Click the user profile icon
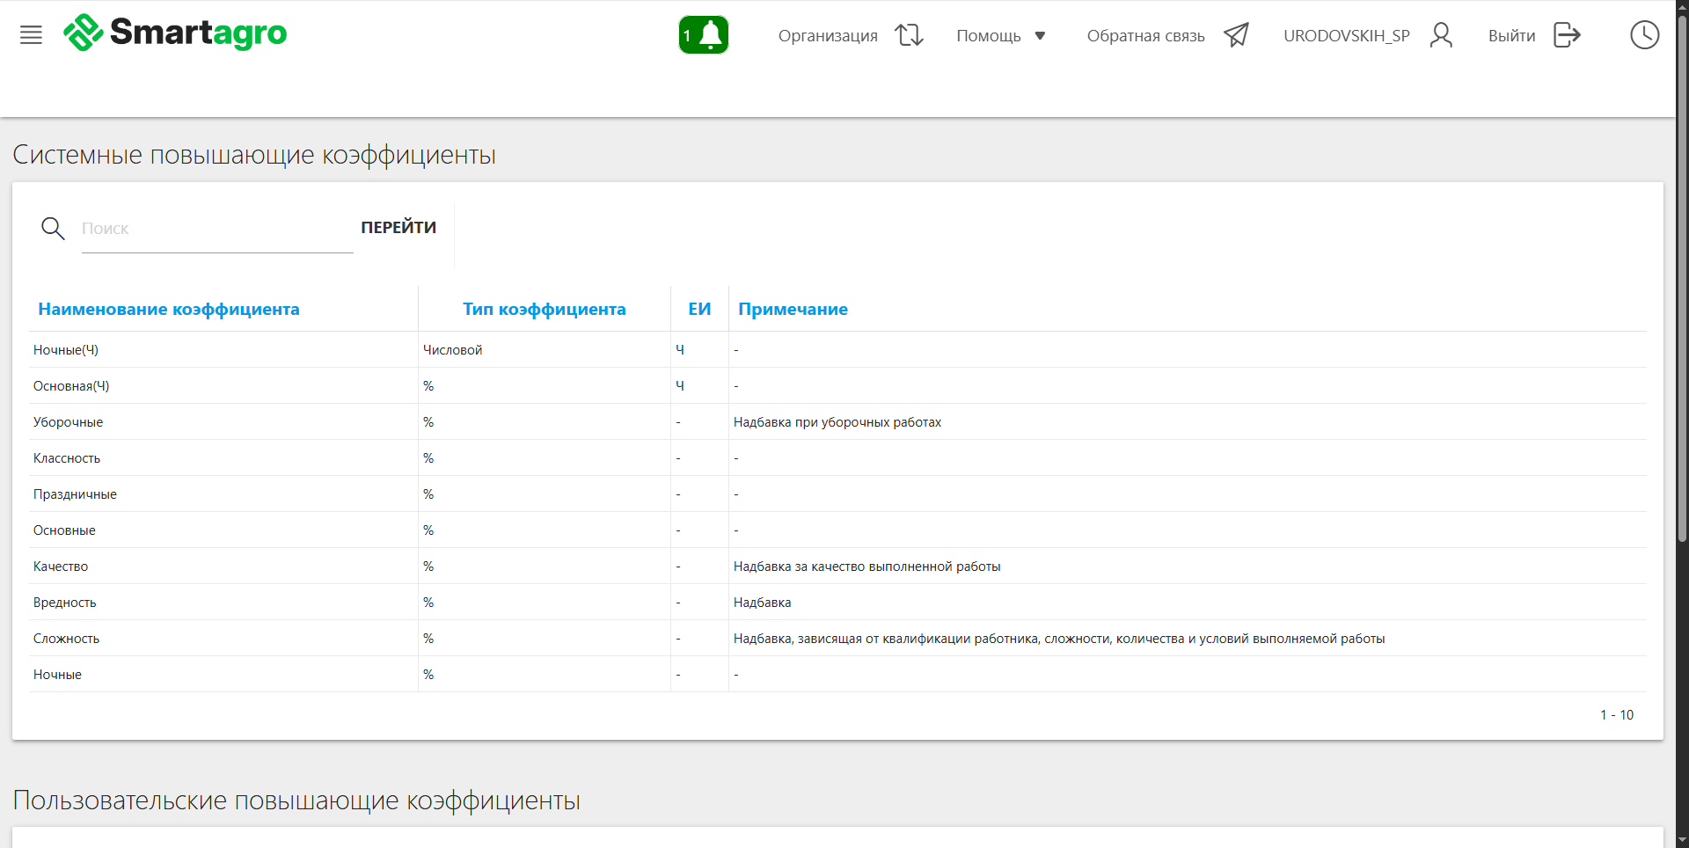The width and height of the screenshot is (1689, 848). click(1441, 35)
